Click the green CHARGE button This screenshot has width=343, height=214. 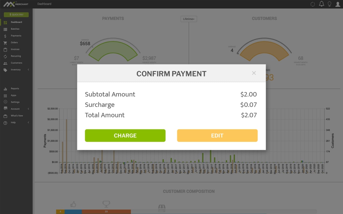click(x=125, y=136)
